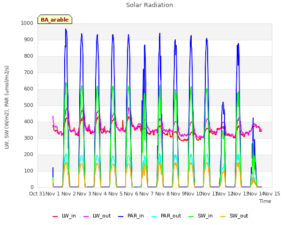Select the LW_in legend label
The height and width of the screenshot is (225, 300).
coord(69,216)
